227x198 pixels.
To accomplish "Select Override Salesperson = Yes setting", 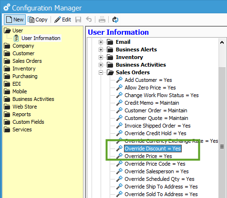I will 156,171.
